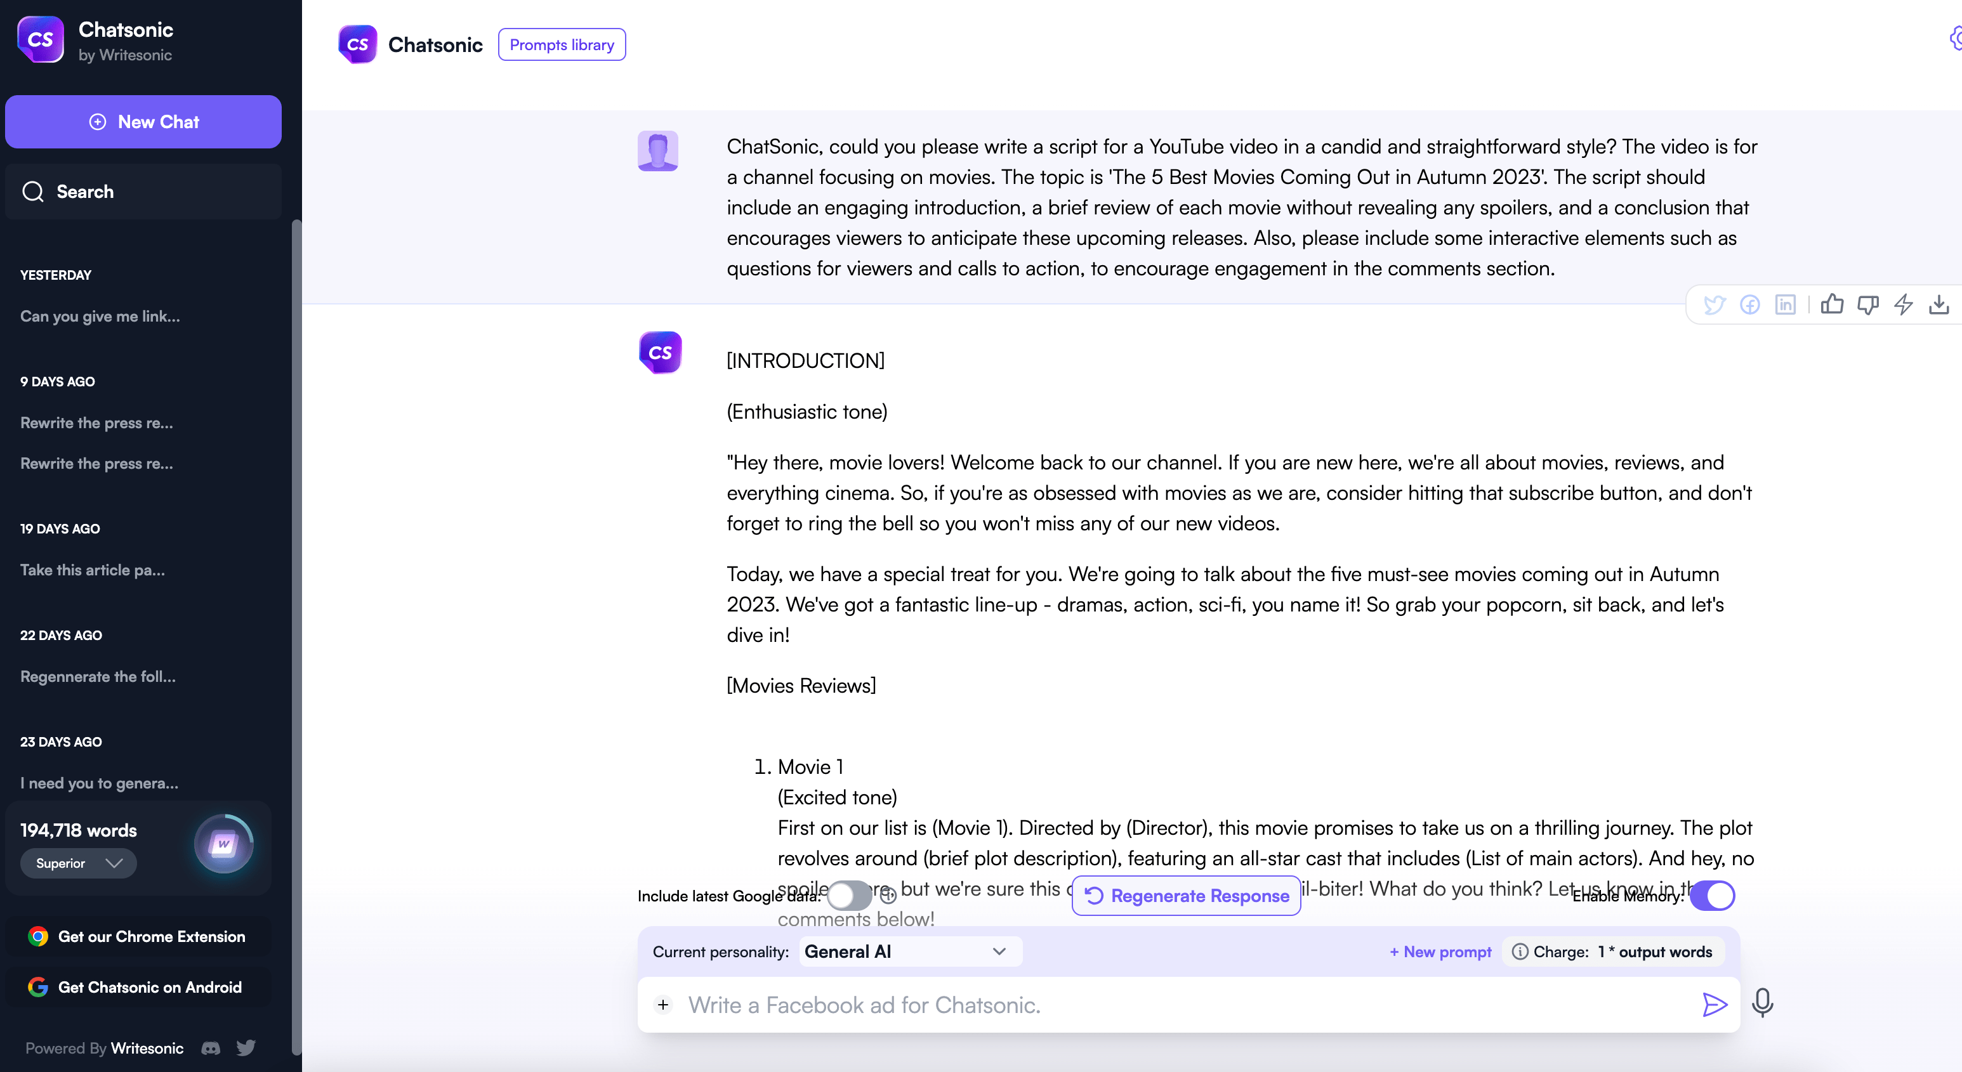The height and width of the screenshot is (1072, 1962).
Task: Click Get our Chrome Extension
Action: (x=138, y=936)
